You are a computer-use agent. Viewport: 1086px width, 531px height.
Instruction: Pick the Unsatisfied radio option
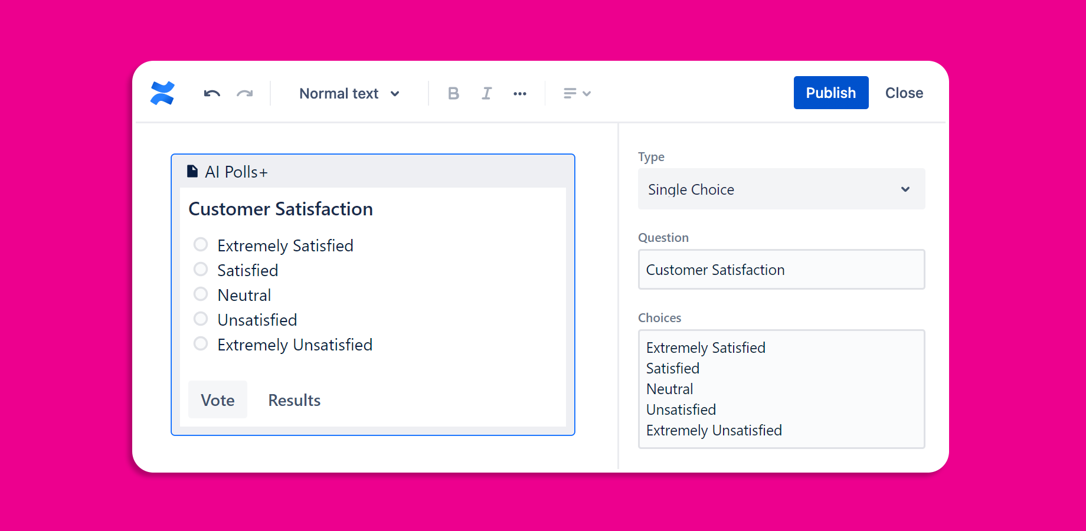pos(201,319)
